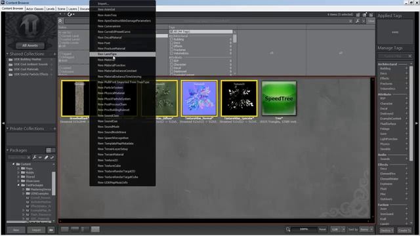Collapse the Content folder in the Packages tree
The height and width of the screenshot is (236, 420).
coord(13,164)
